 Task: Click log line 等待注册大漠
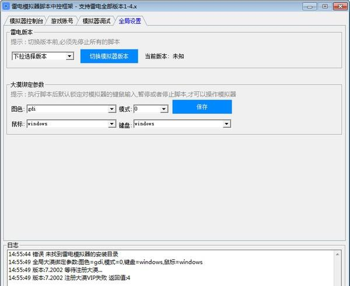pyautogui.click(x=55, y=270)
